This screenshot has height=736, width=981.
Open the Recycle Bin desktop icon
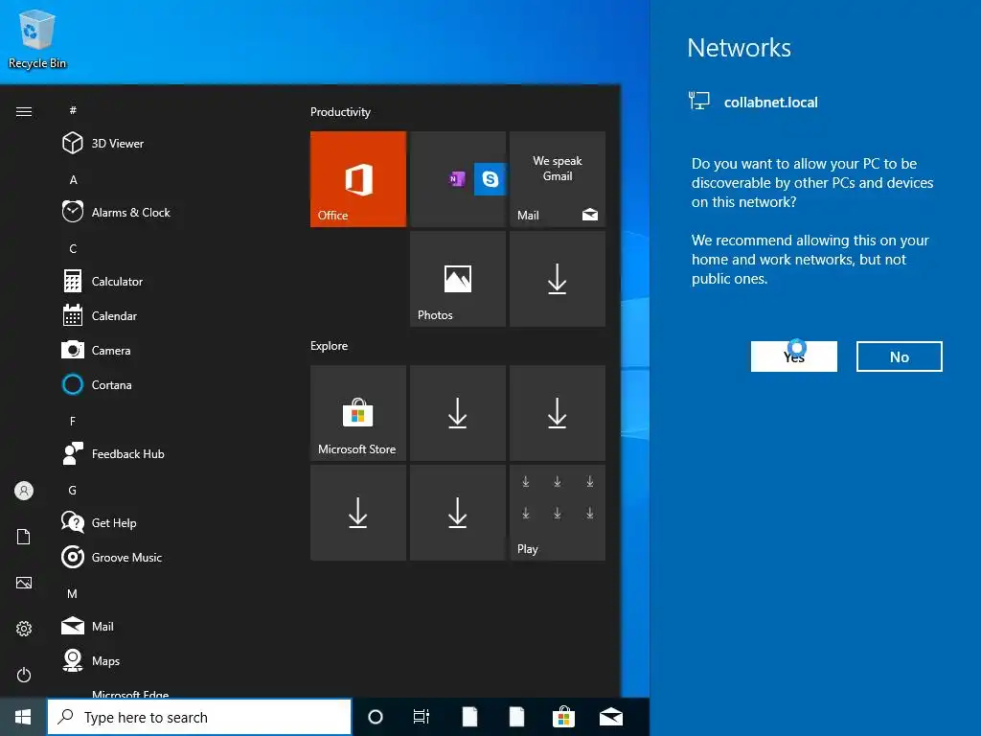37,38
